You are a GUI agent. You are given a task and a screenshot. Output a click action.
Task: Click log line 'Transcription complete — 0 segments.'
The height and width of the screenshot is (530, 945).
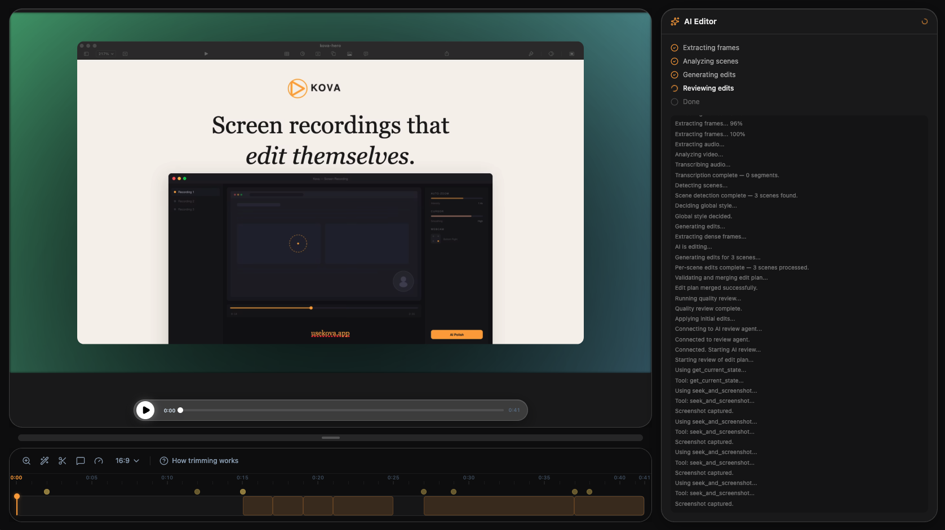pyautogui.click(x=727, y=176)
